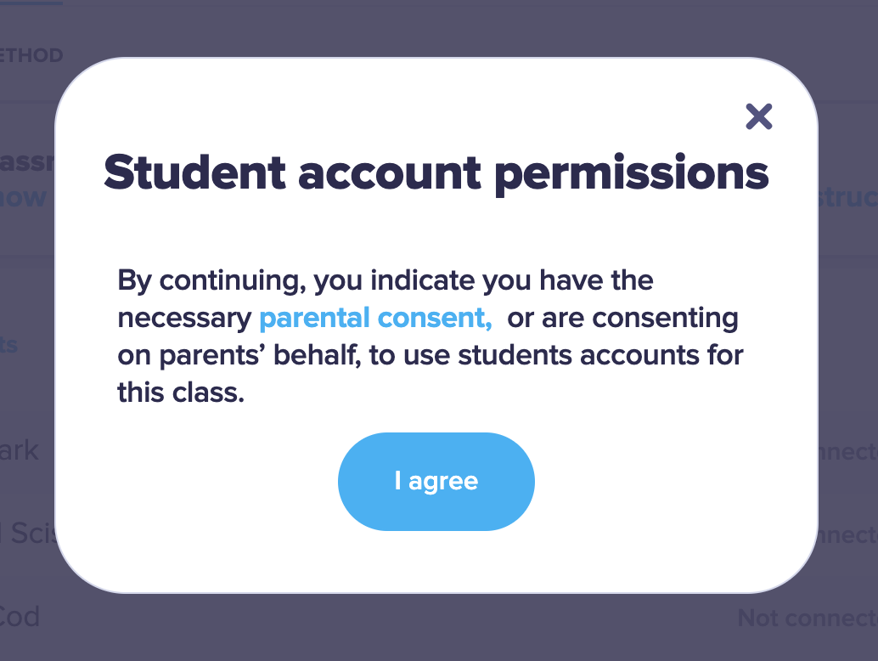Screen dimensions: 878x661
Task: Close the Student account permissions dialog
Action: (758, 116)
